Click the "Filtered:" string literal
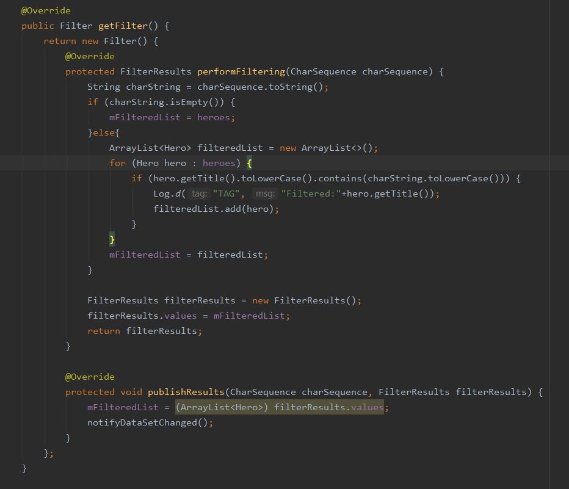 pyautogui.click(x=311, y=194)
